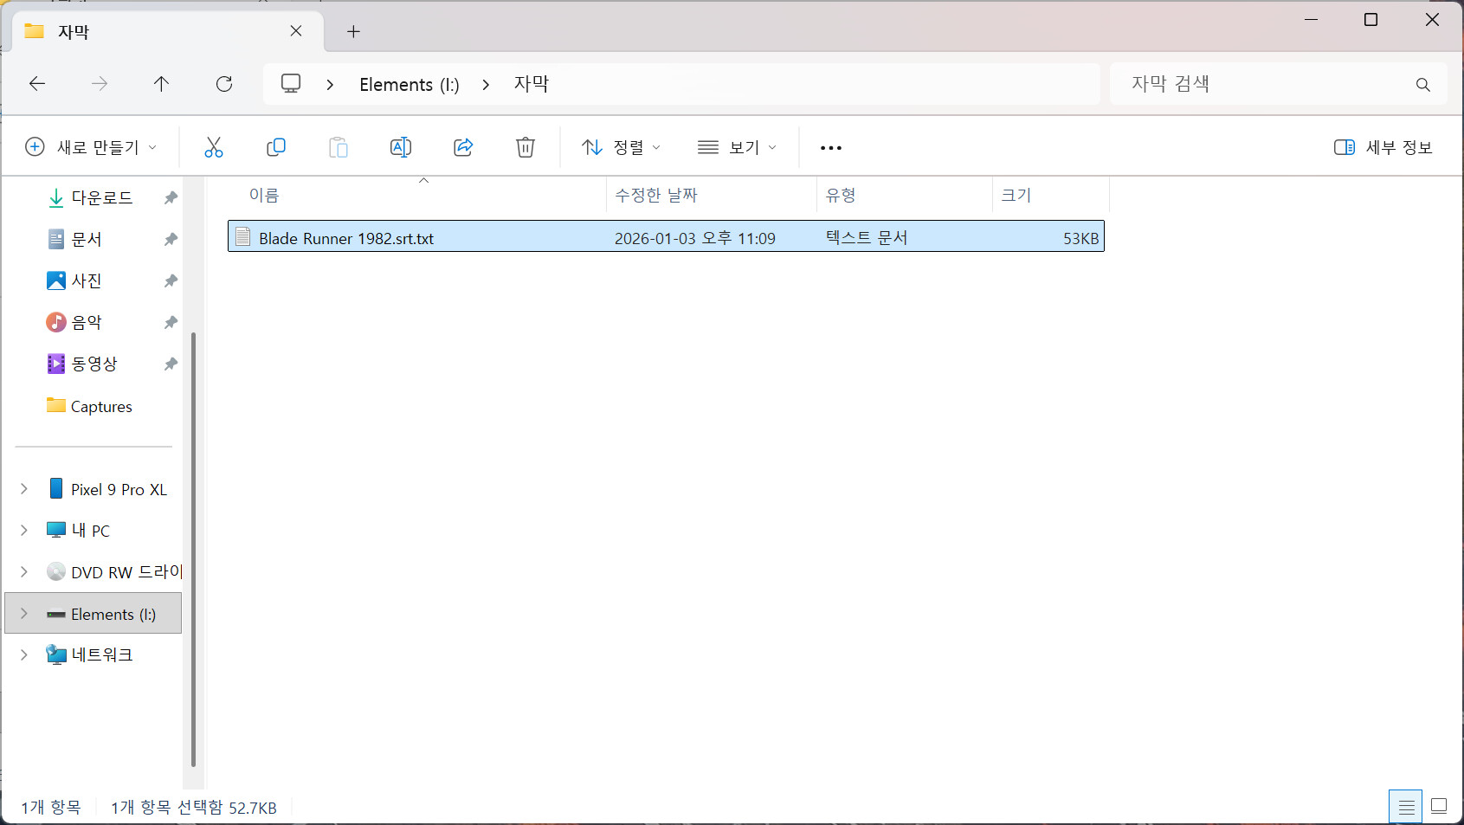This screenshot has height=825, width=1464.
Task: Click the Copy icon in toolbar
Action: [276, 147]
